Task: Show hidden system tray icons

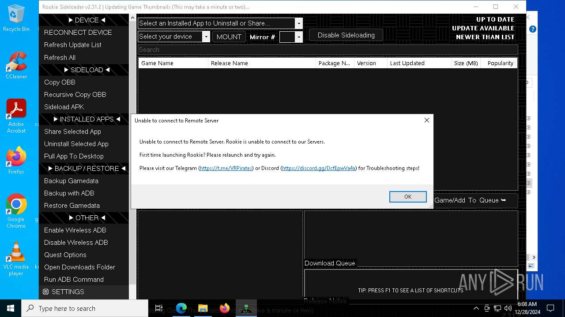Action: pyautogui.click(x=476, y=308)
